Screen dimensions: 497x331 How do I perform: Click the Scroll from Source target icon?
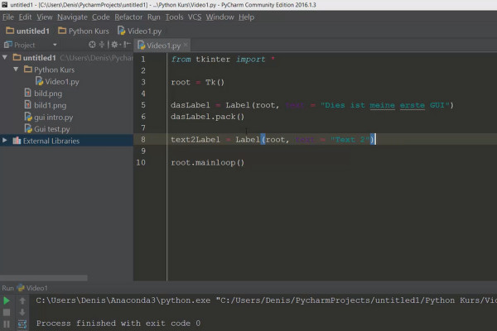point(92,45)
